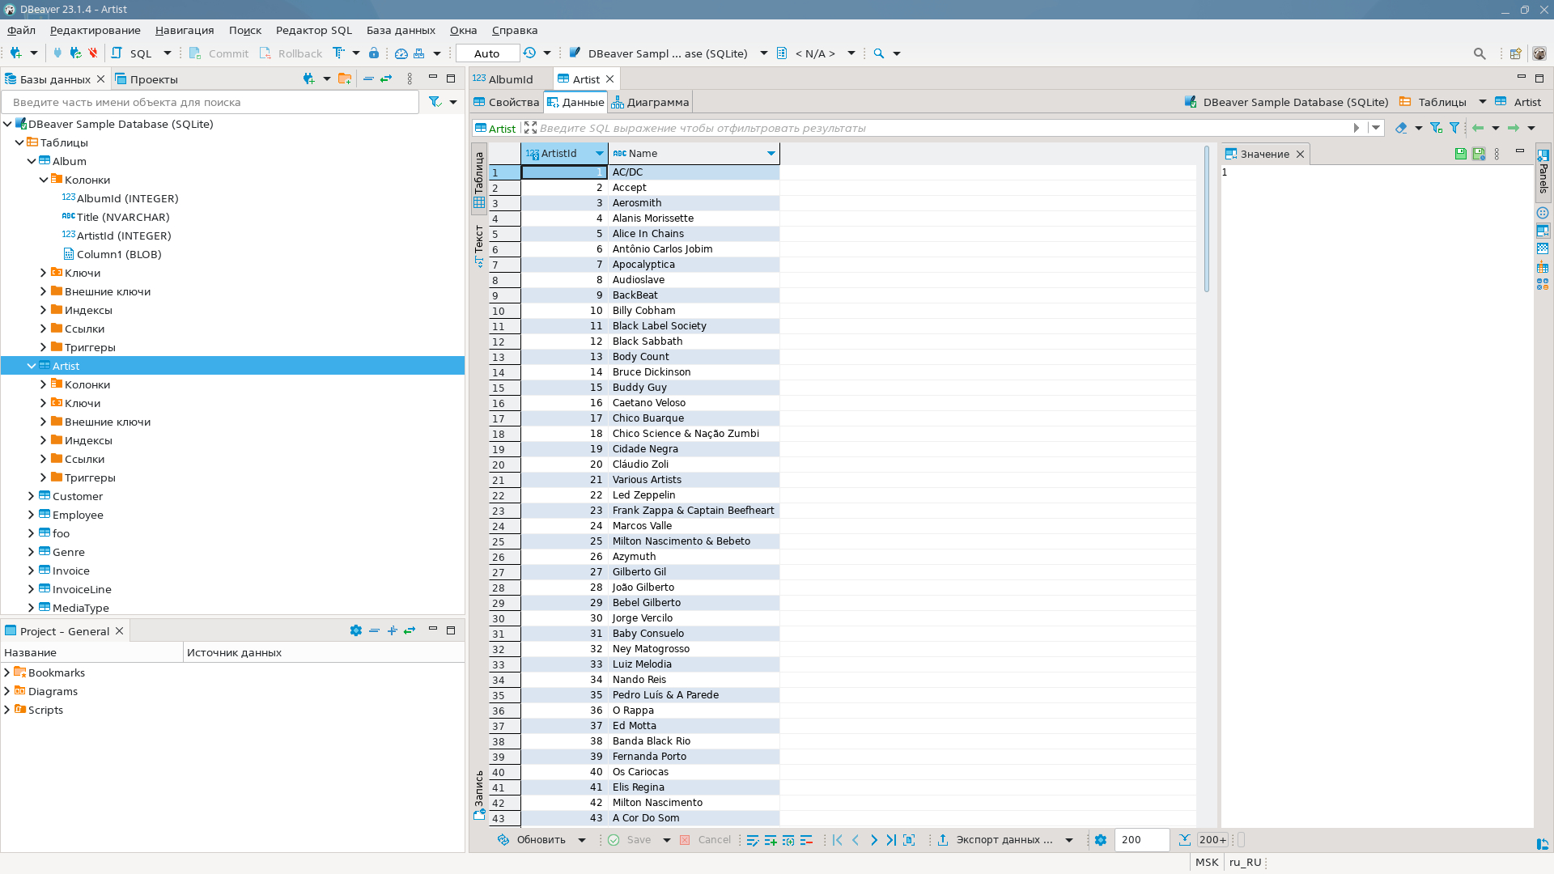Click the next row arrow icon
1554x874 pixels.
click(873, 840)
